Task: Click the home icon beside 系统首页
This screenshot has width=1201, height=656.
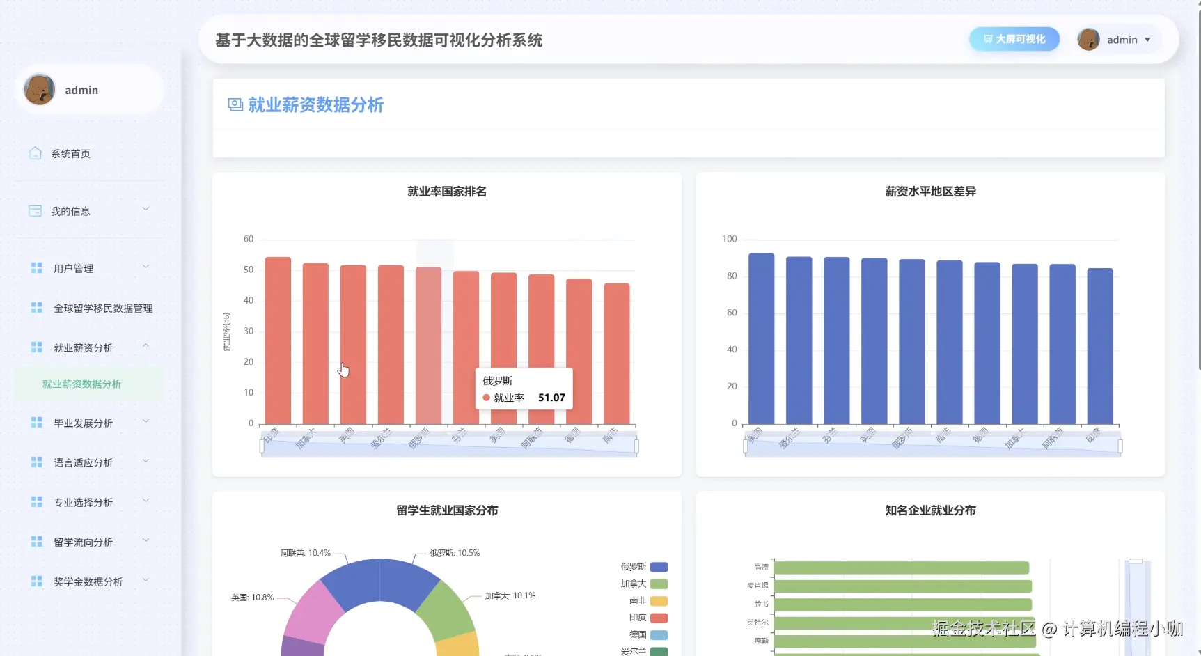Action: (36, 153)
